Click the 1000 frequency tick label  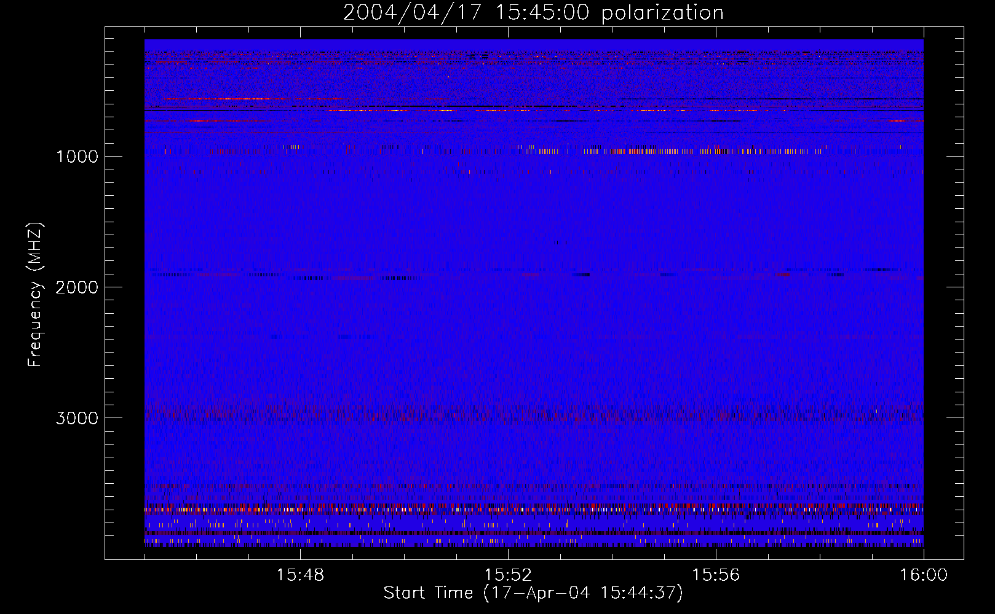(x=77, y=156)
